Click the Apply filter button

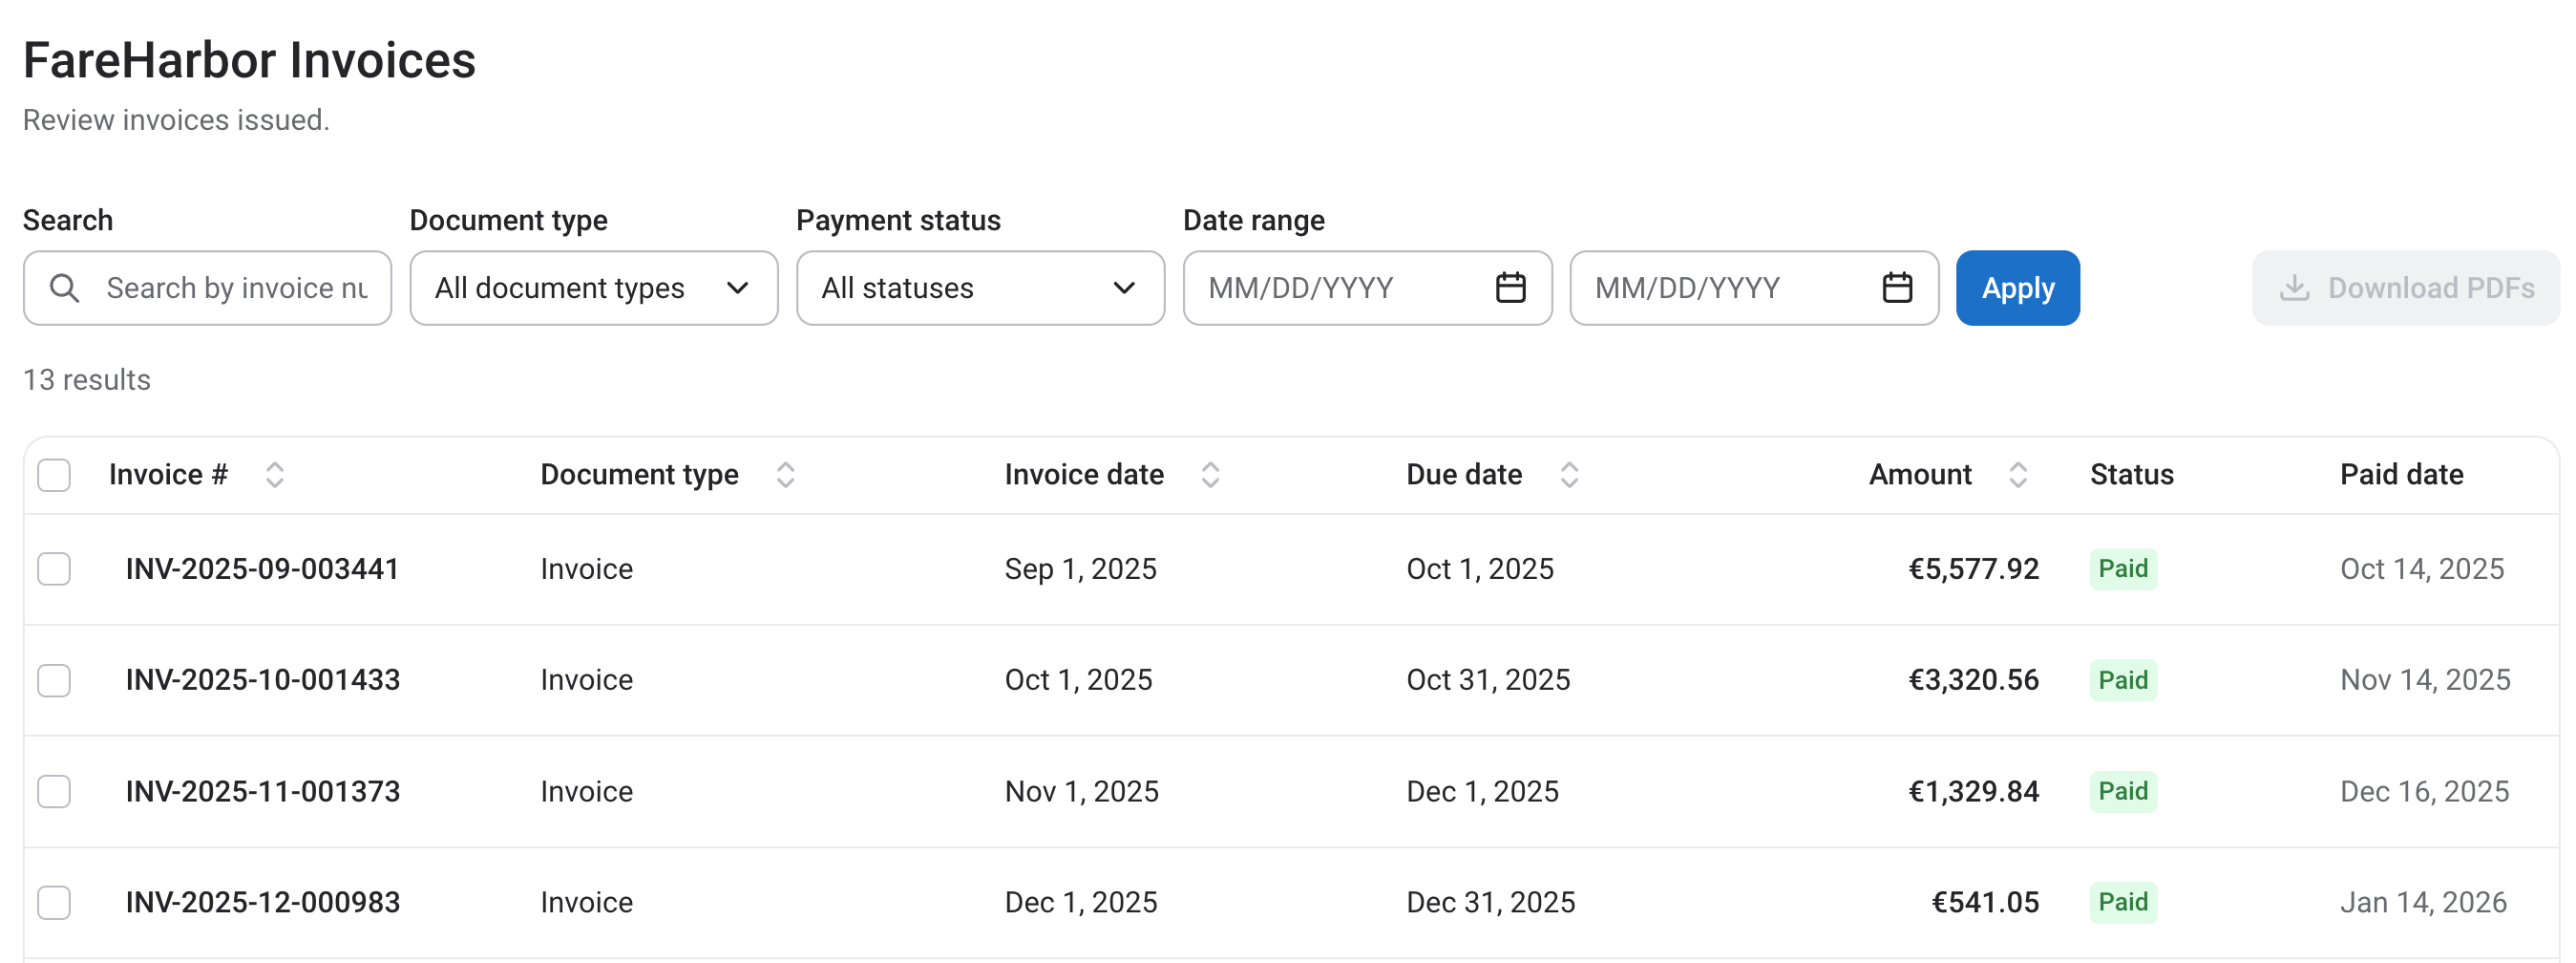(x=2017, y=289)
